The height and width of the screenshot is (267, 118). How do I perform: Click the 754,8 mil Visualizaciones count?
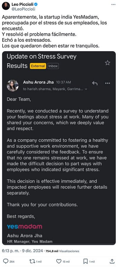62,251
